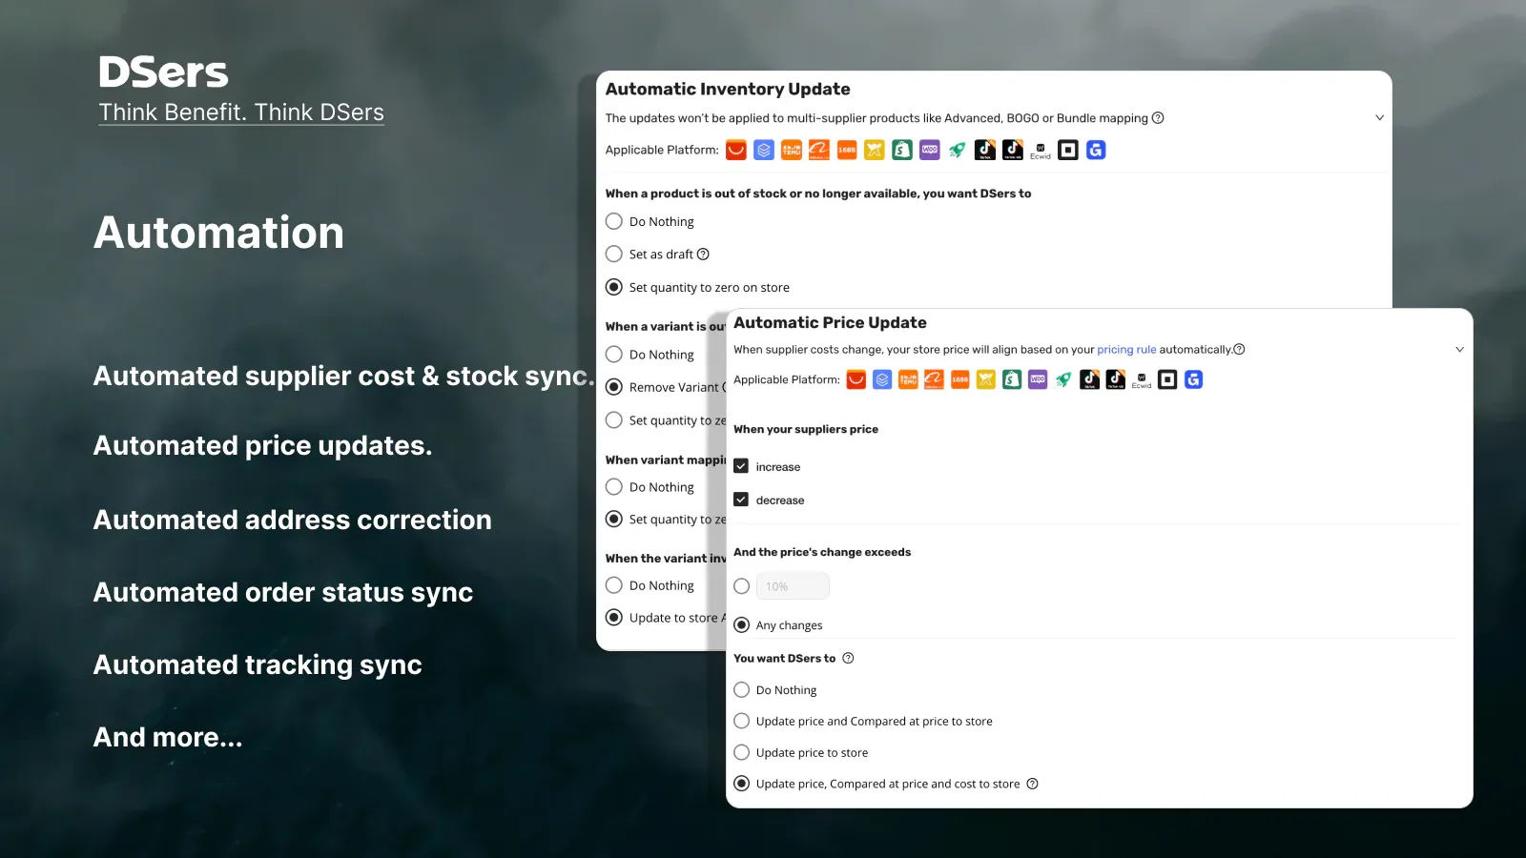Collapse the Automatic Inventory Update section chevron
This screenshot has height=858, width=1526.
[x=1379, y=118]
